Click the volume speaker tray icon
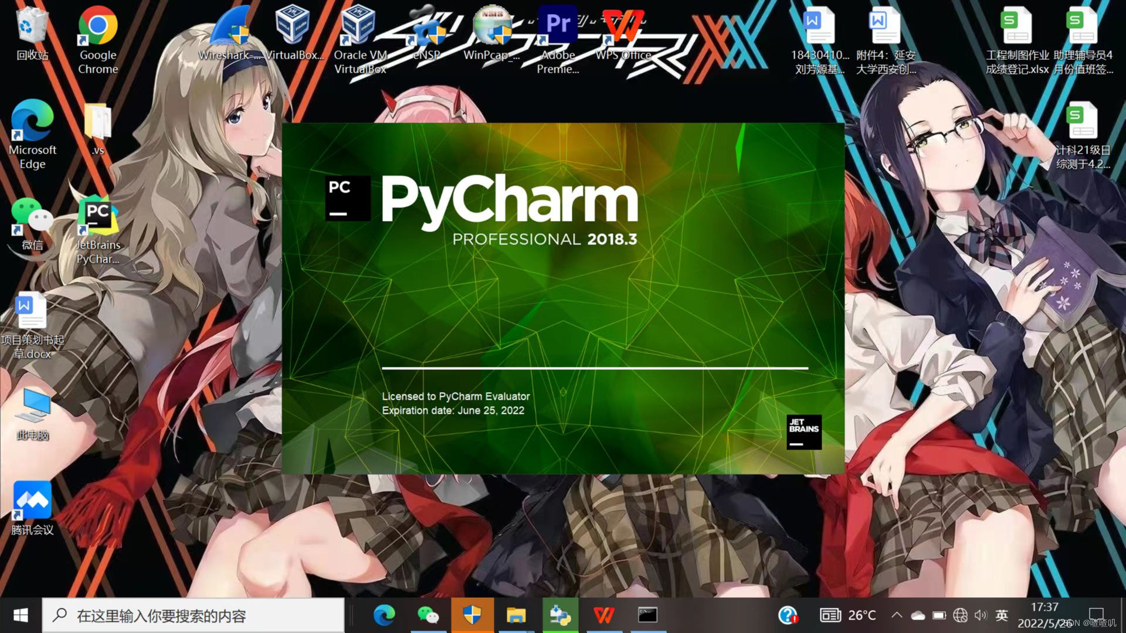1126x633 pixels. coord(981,615)
